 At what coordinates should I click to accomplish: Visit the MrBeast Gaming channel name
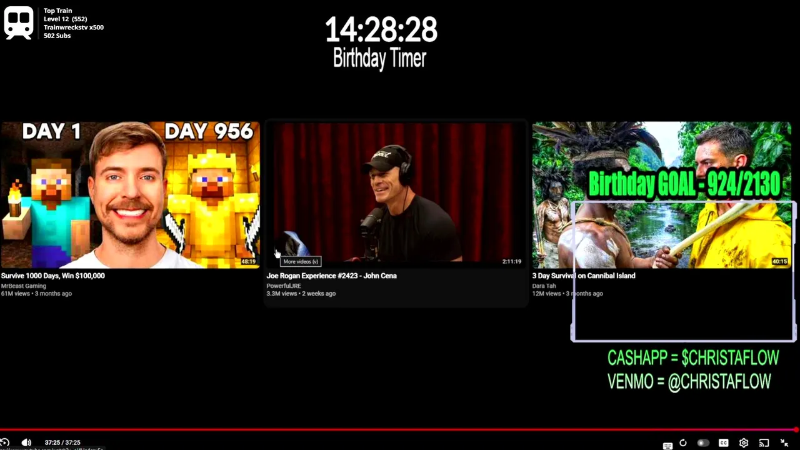tap(24, 286)
